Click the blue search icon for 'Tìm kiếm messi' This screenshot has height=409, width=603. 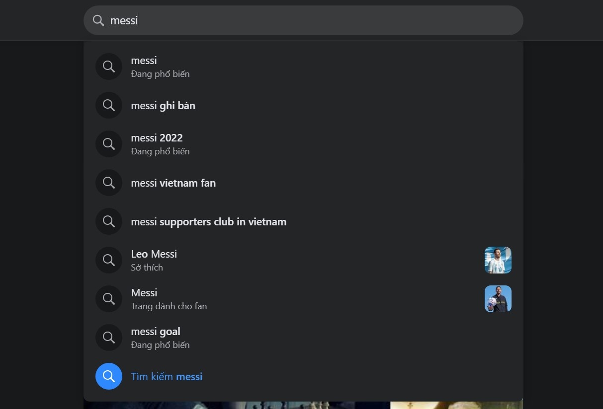point(108,376)
